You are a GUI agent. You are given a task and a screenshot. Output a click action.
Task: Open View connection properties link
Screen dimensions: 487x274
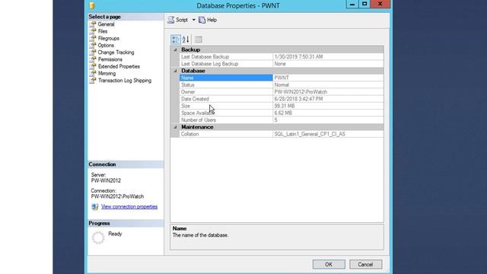[129, 206]
